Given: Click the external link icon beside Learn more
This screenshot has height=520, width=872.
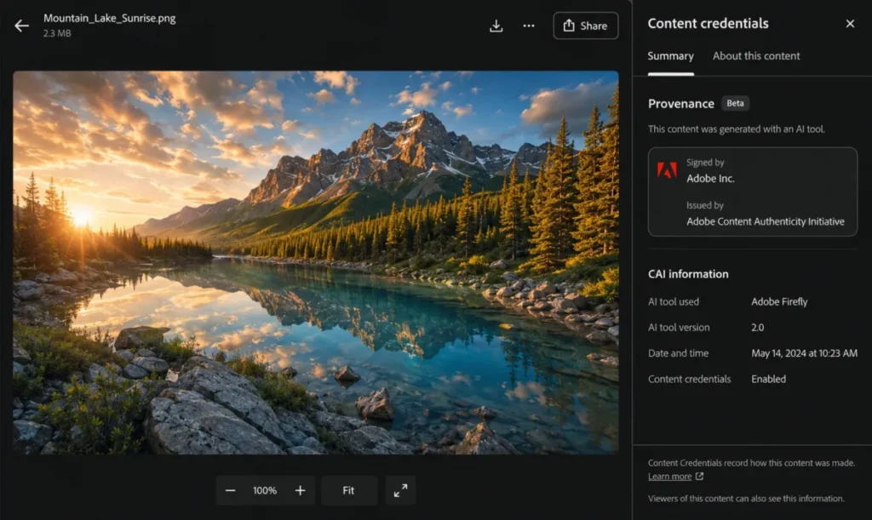Looking at the screenshot, I should (x=700, y=477).
